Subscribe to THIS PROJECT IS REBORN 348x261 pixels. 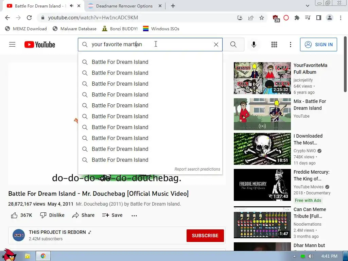pyautogui.click(x=205, y=236)
